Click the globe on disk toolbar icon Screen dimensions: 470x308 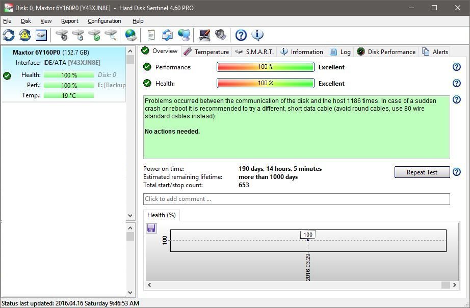[x=131, y=35]
